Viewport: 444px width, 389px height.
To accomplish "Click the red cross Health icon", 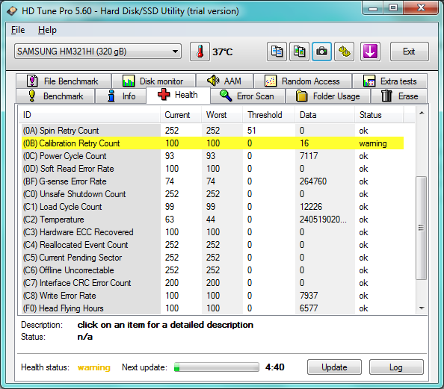I will [x=164, y=95].
